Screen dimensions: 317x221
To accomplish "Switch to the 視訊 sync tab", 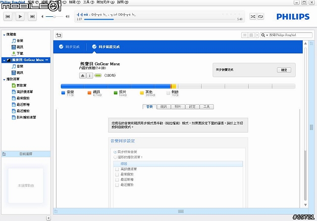I will tap(164, 107).
